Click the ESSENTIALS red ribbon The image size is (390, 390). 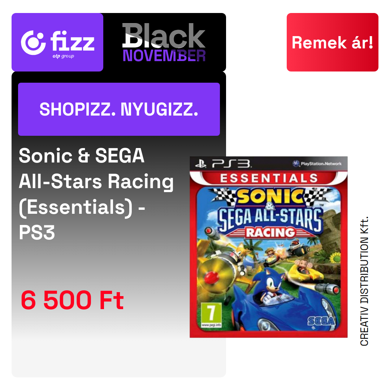point(269,178)
